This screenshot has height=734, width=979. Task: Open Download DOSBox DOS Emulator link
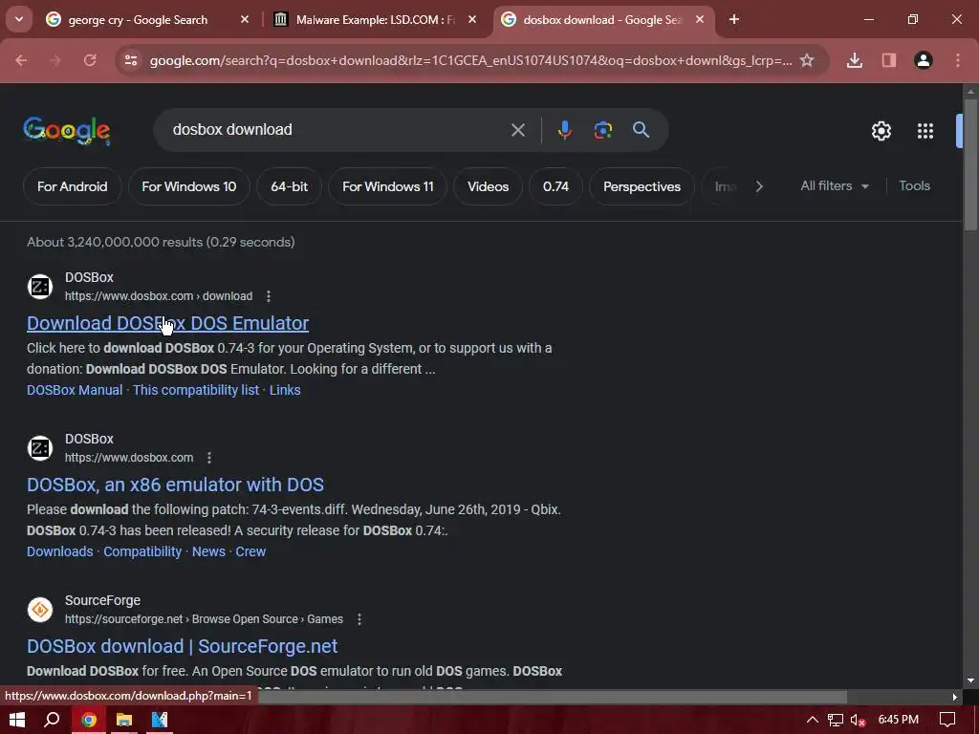tap(167, 323)
